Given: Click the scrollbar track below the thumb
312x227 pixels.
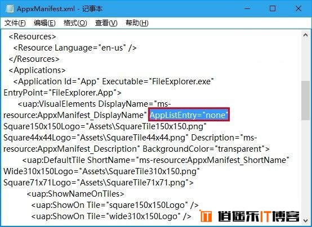Looking at the screenshot, I should [305, 168].
